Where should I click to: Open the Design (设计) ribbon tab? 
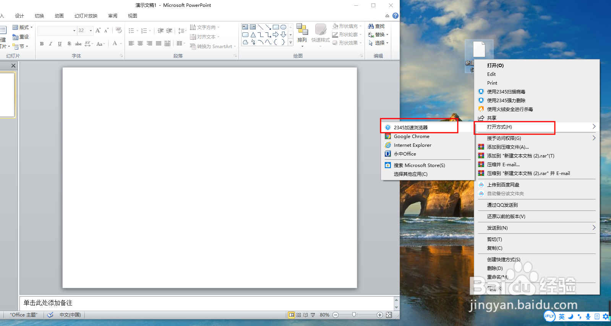click(19, 16)
